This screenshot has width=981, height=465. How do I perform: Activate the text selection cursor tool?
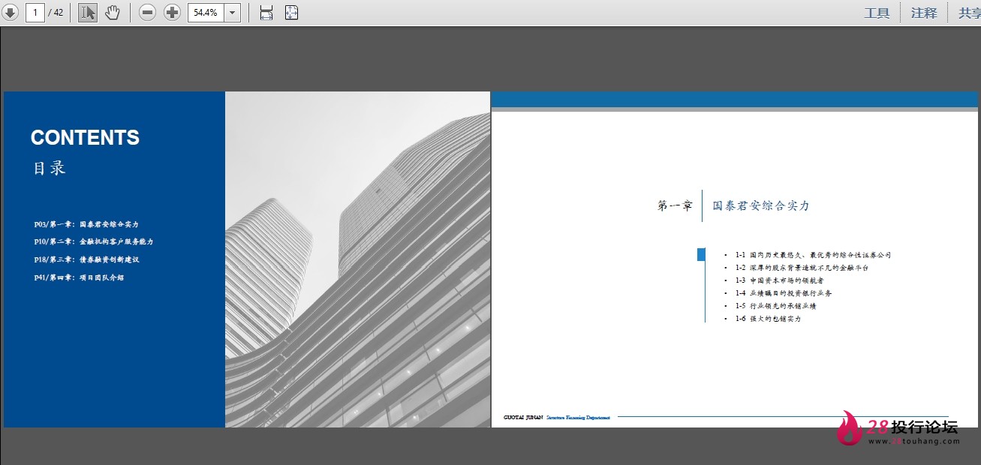pyautogui.click(x=88, y=13)
